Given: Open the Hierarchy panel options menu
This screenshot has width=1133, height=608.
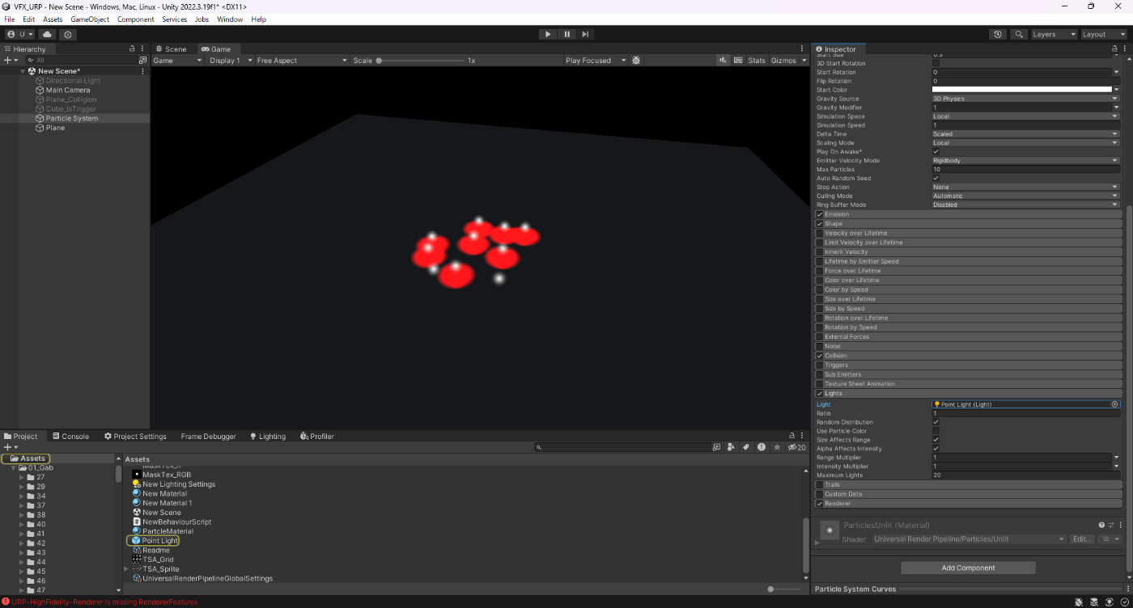Looking at the screenshot, I should click(x=142, y=49).
